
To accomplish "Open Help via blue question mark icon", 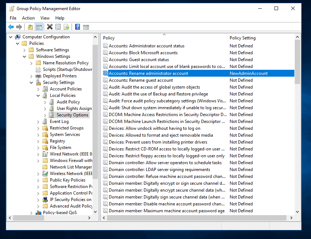I will point(77,27).
